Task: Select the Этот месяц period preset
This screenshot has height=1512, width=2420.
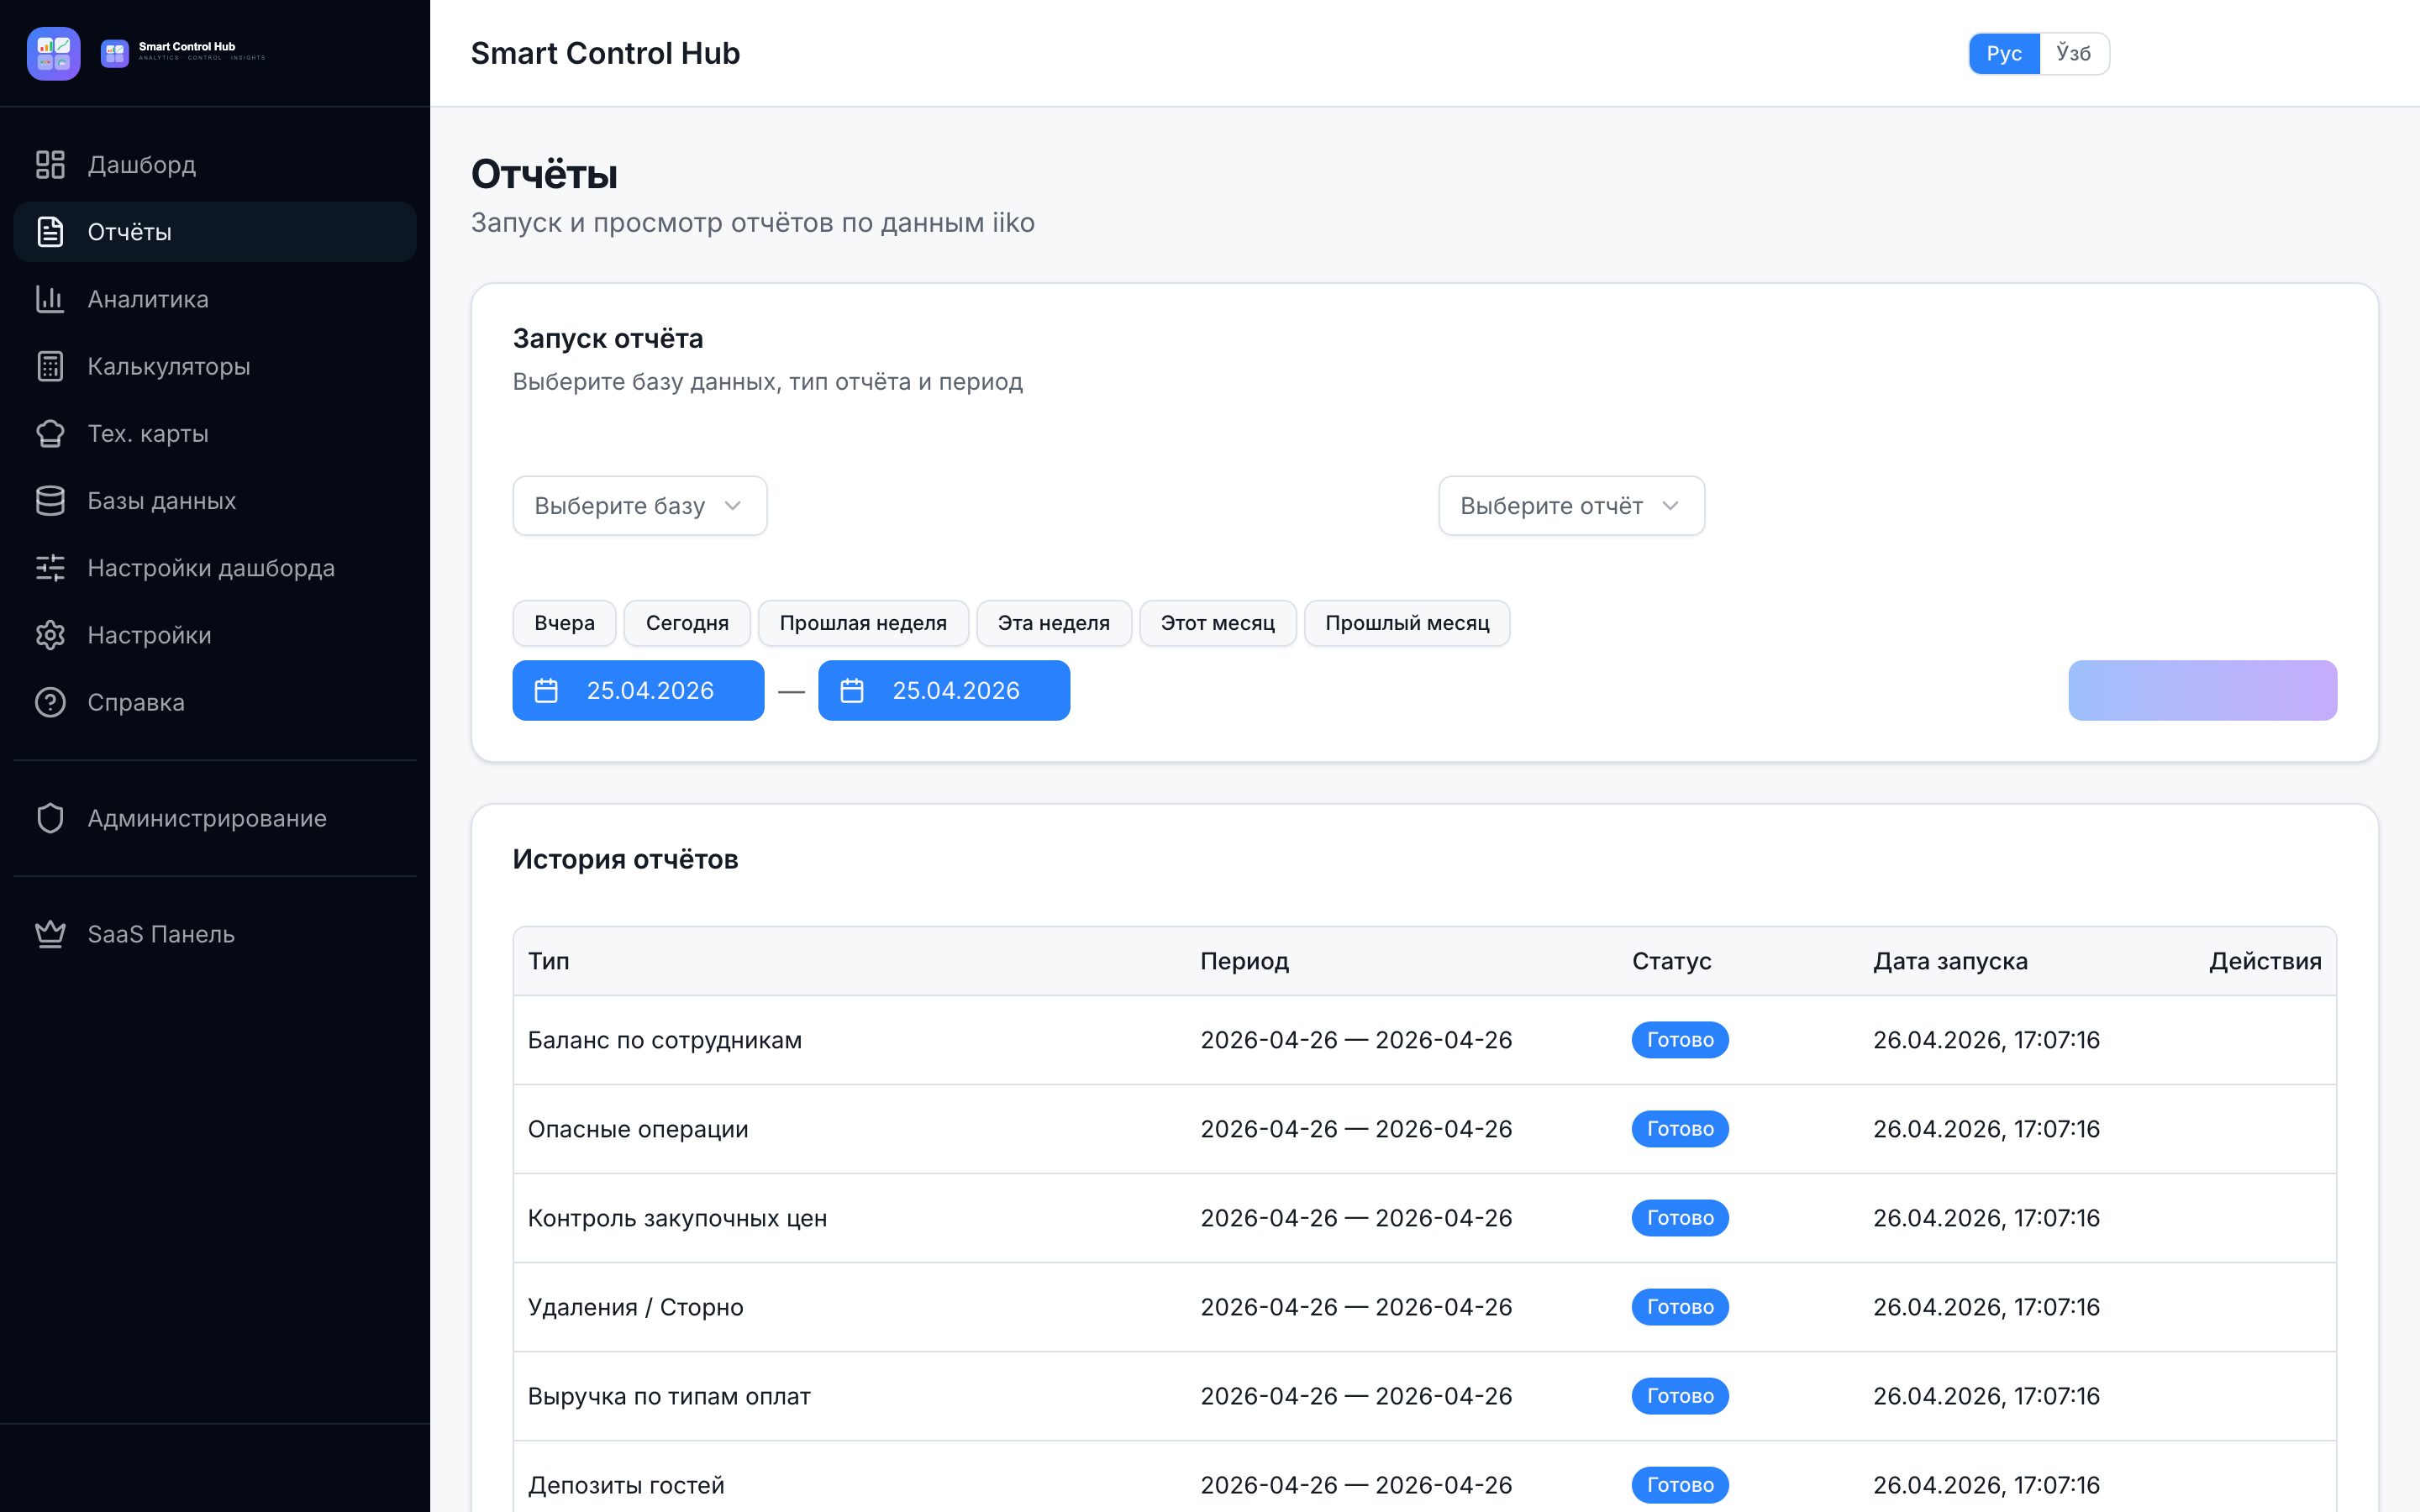Action: point(1217,623)
